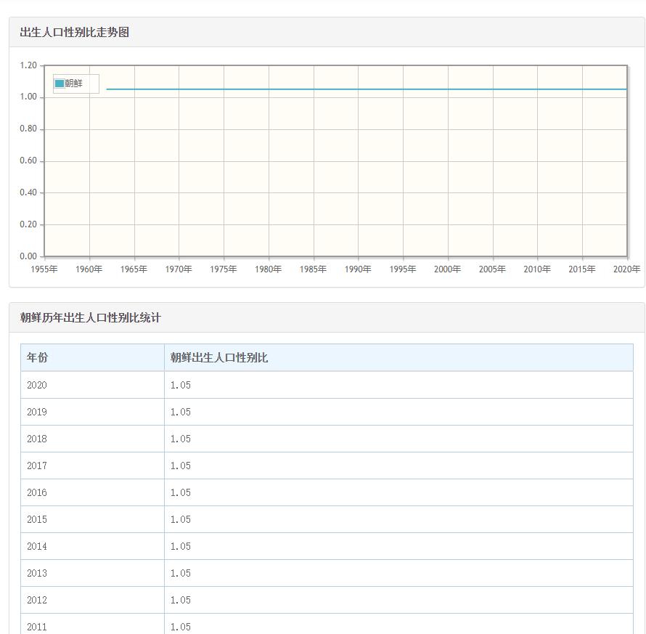Click the 1990年 x-axis label
This screenshot has height=634, width=646.
(x=358, y=269)
